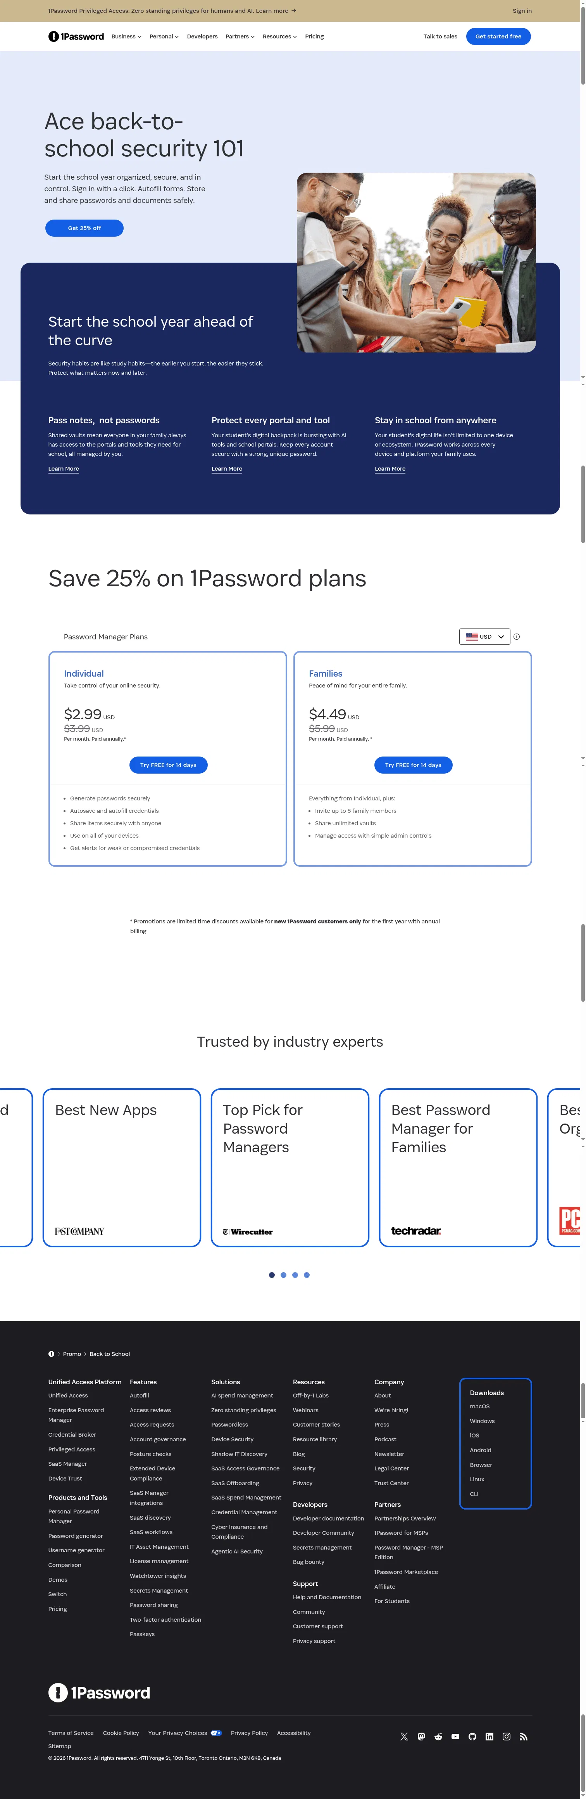This screenshot has height=1799, width=586.
Task: Click the Your Privacy Choices toggle icon
Action: pyautogui.click(x=216, y=1733)
